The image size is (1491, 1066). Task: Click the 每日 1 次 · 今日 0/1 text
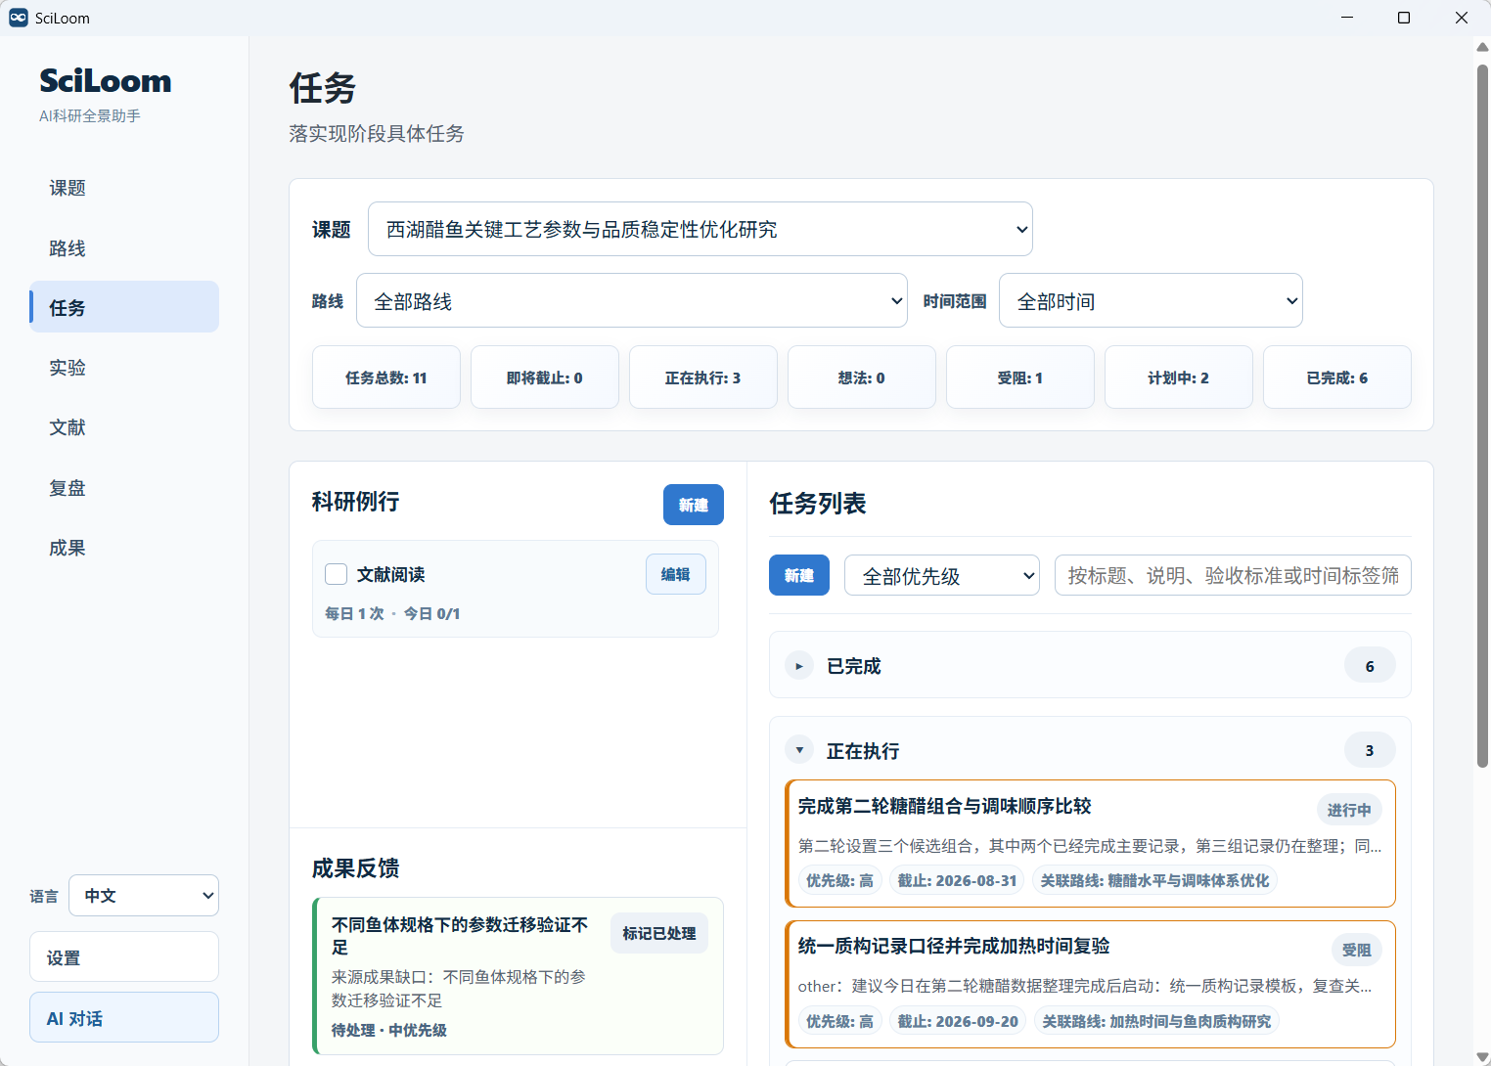392,613
